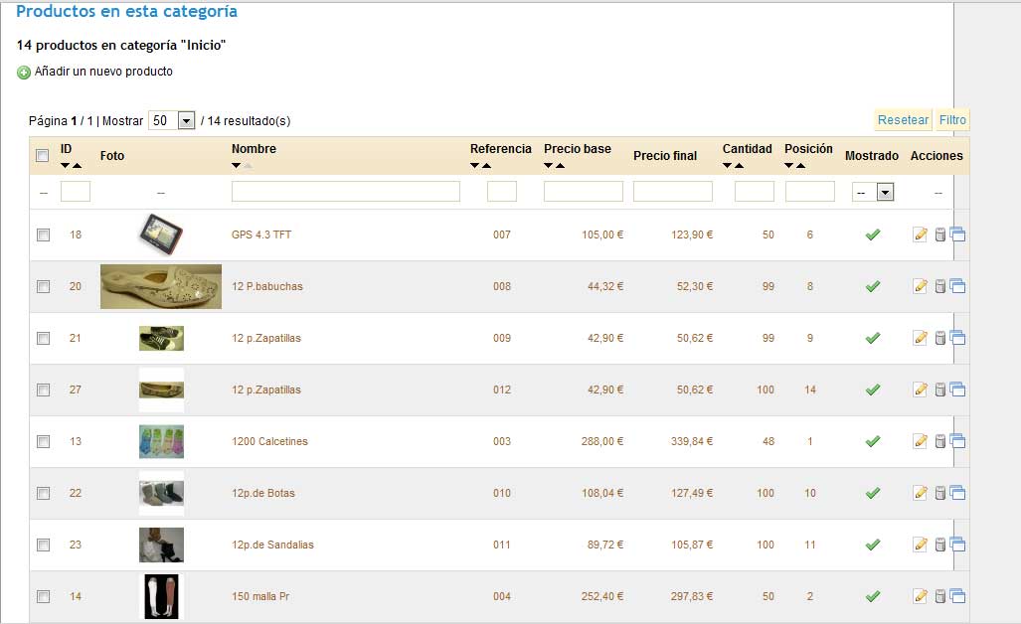1021x624 pixels.
Task: Click the Resetear button
Action: pos(903,120)
